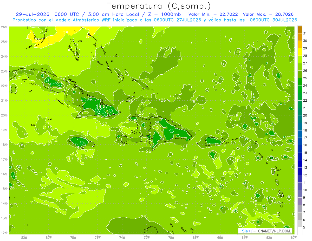Click the "16N" latitude axis label

4,174
